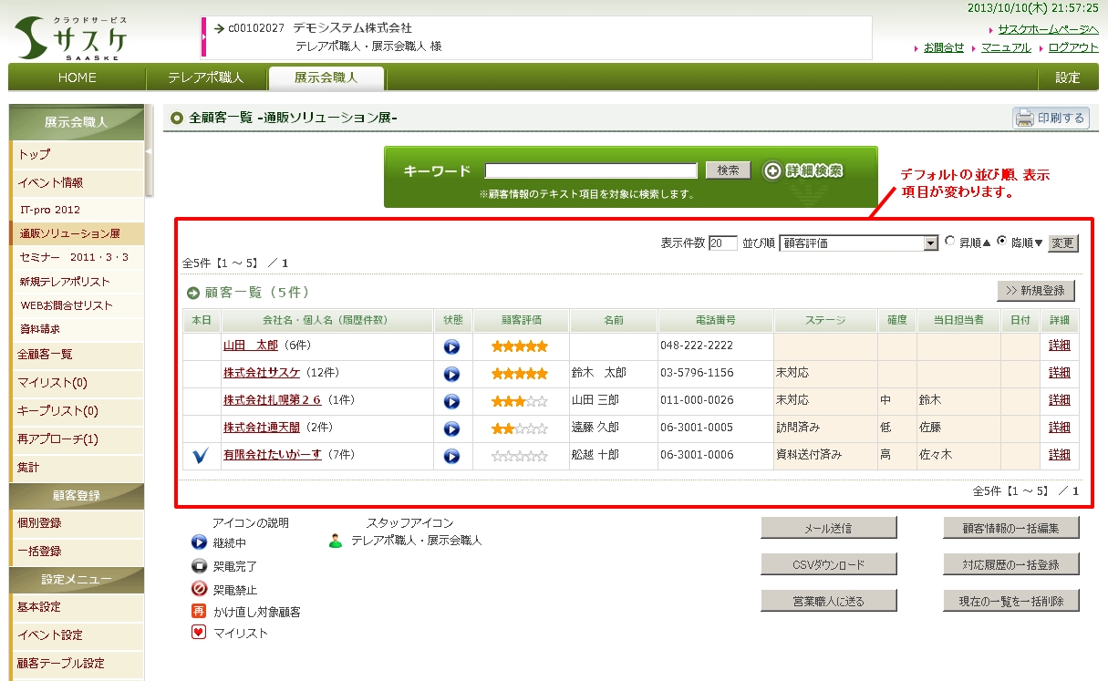The width and height of the screenshot is (1108, 681).
Task: Open advanced search (詳細検索) plus icon
Action: 773,170
